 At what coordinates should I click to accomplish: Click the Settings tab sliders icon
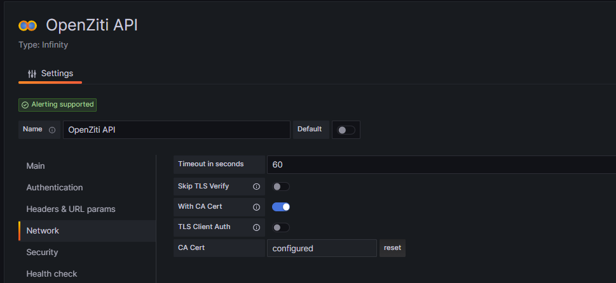(32, 74)
